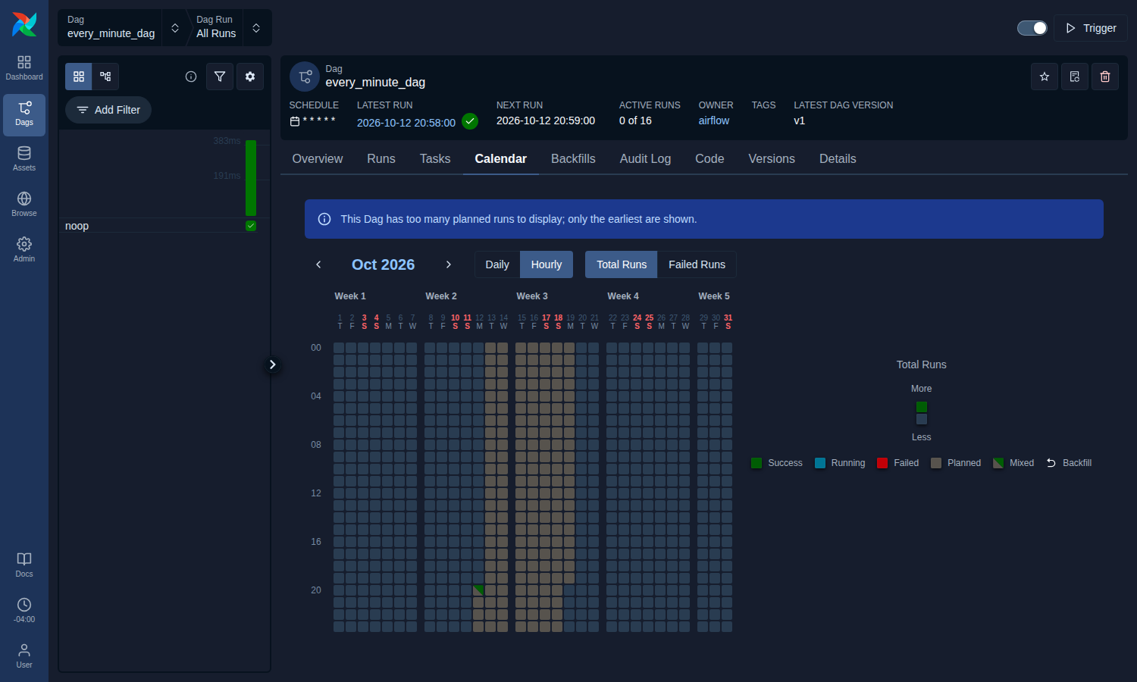Open latest run 2026-10-12 20:58:00 link
Viewport: 1137px width, 682px height.
pos(406,123)
